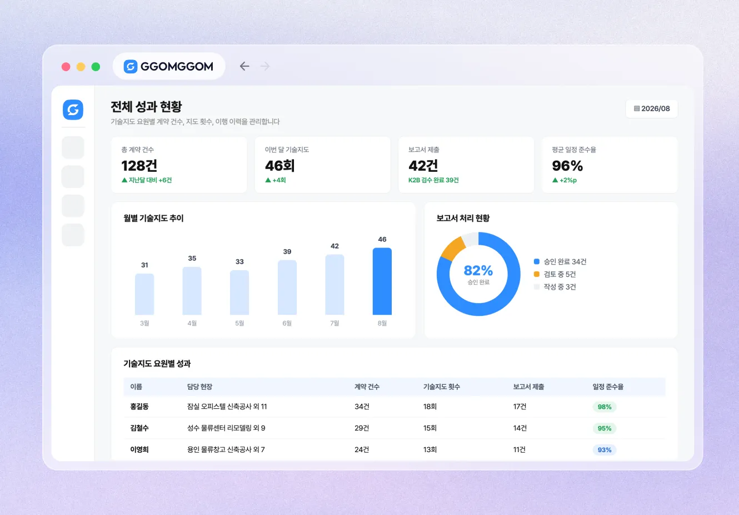Click the 13회 guidance count cell
Screen dimensions: 739x515
coord(430,449)
